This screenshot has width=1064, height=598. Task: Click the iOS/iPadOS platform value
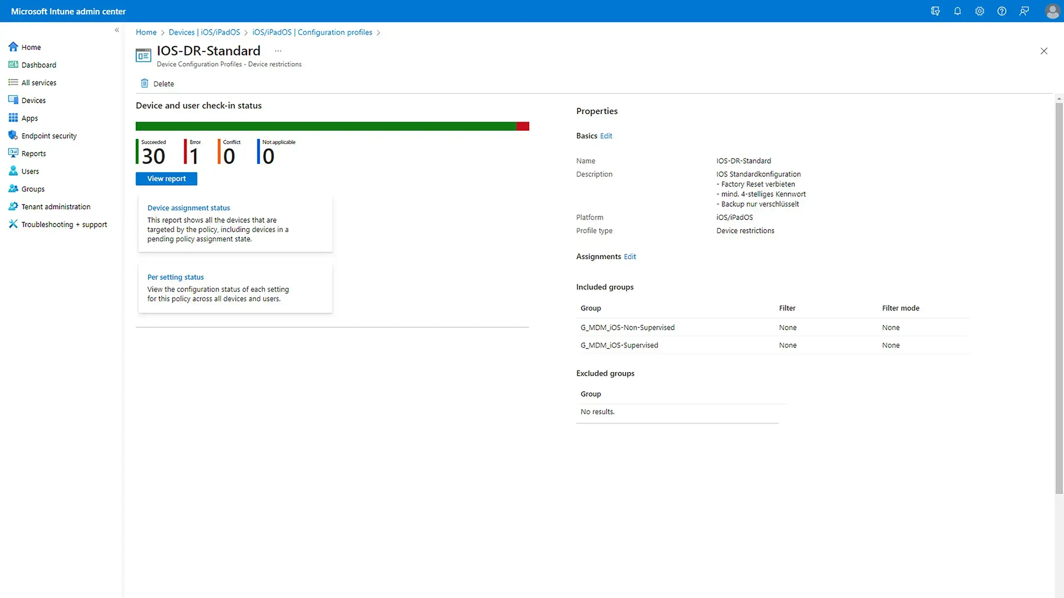coord(734,217)
